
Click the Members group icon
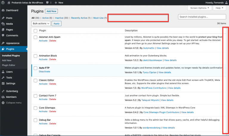3,97
